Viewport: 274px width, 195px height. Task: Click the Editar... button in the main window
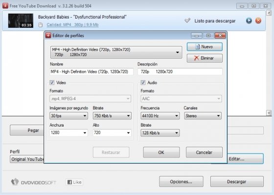tap(245, 159)
